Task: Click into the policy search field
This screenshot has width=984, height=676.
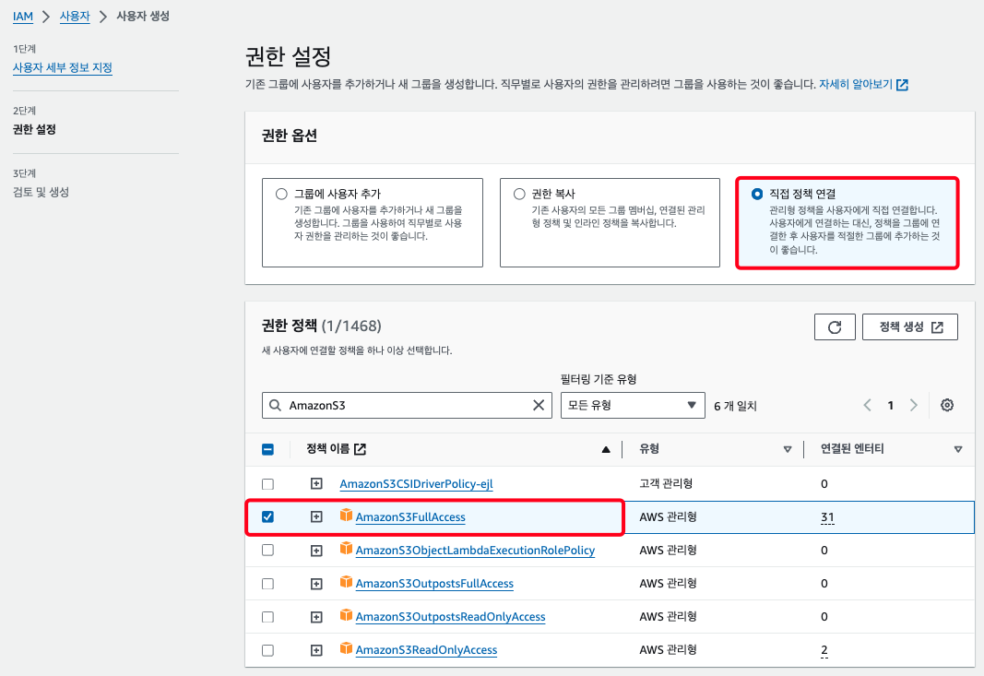Action: 406,405
